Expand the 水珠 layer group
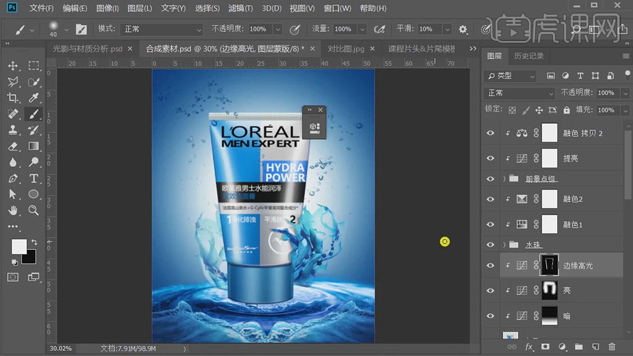Screen dimensions: 633x356 (x=504, y=245)
